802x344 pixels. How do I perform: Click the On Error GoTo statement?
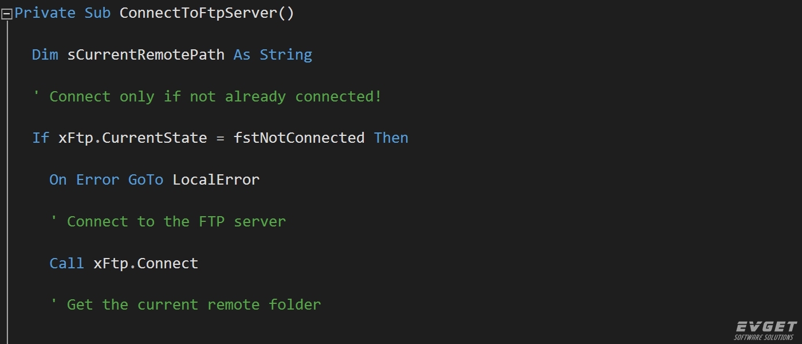pos(107,180)
